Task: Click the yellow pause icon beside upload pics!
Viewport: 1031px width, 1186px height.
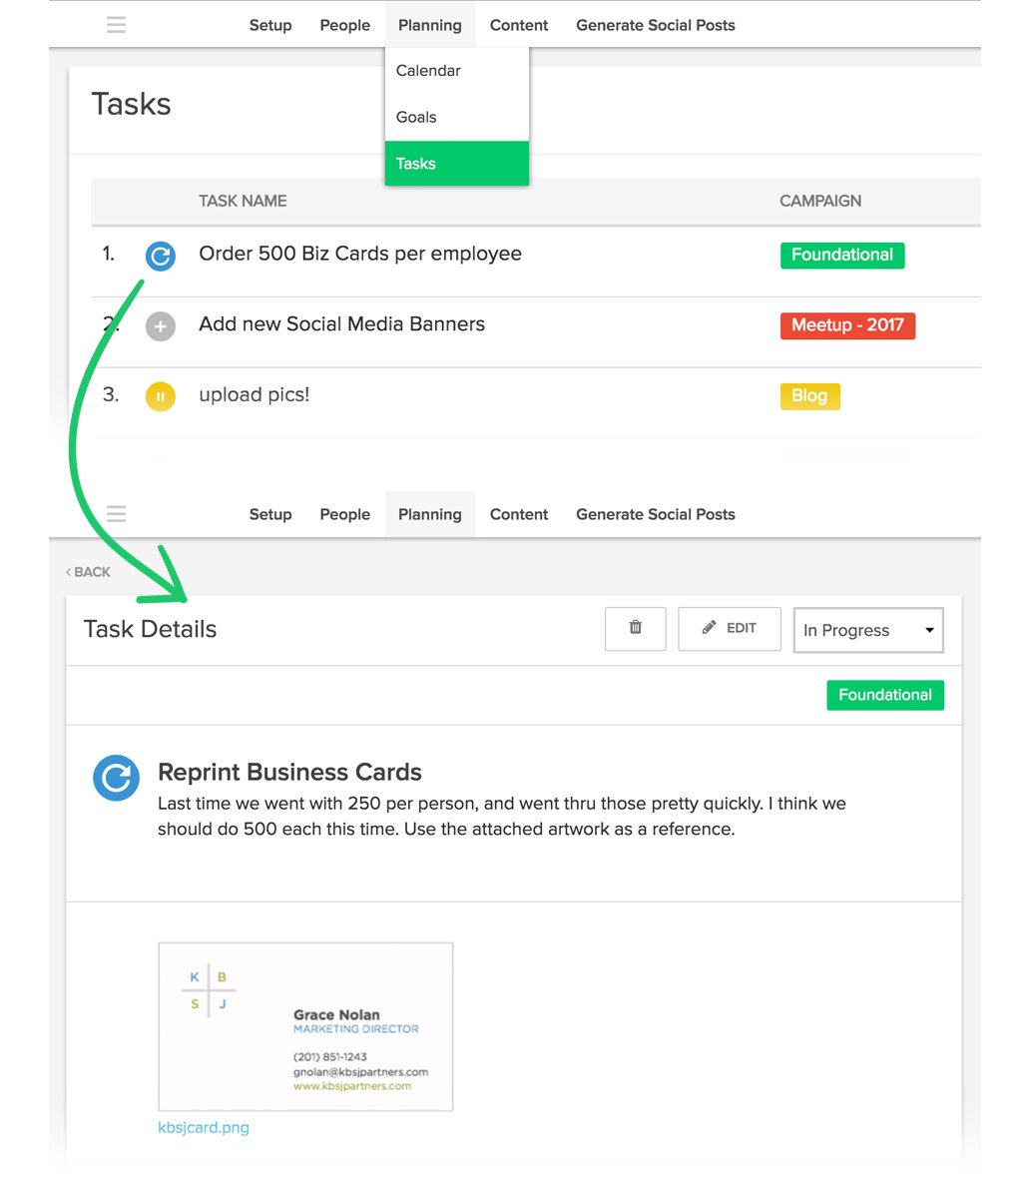Action: coord(161,396)
